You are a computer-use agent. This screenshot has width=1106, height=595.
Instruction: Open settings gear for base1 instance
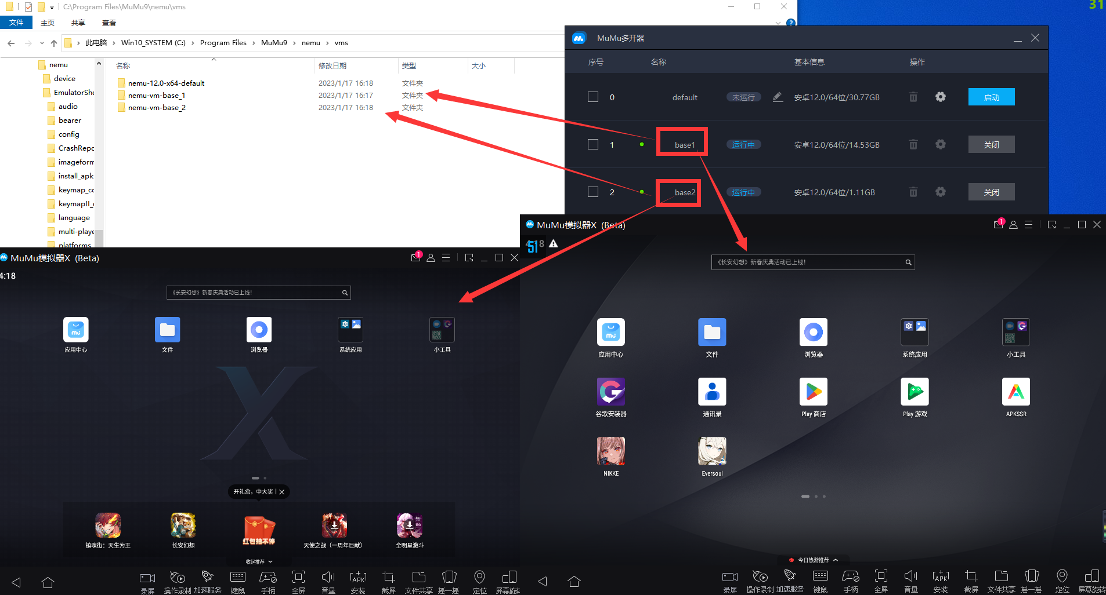click(x=941, y=144)
